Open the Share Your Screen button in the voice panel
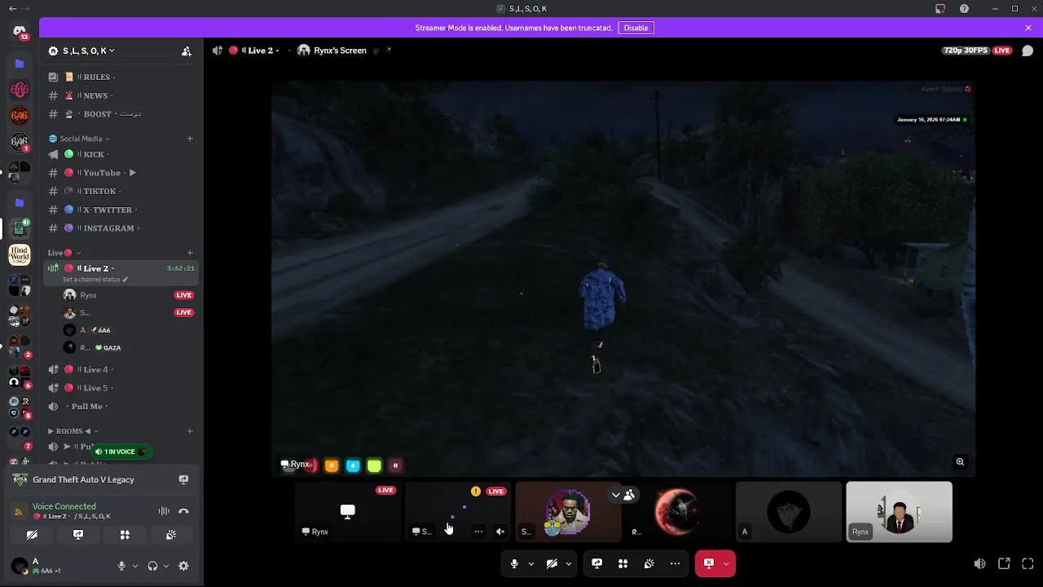Screen dimensions: 1043x587 (x=78, y=535)
